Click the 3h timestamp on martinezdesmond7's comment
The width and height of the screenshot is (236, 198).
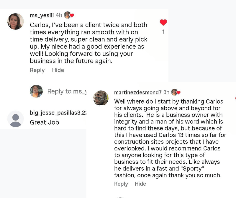(x=166, y=92)
